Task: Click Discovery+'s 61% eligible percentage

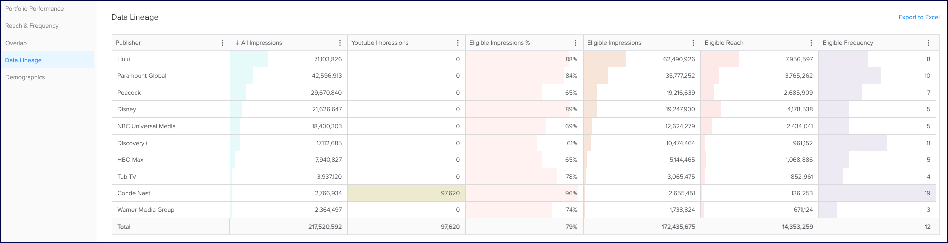Action: (x=572, y=143)
